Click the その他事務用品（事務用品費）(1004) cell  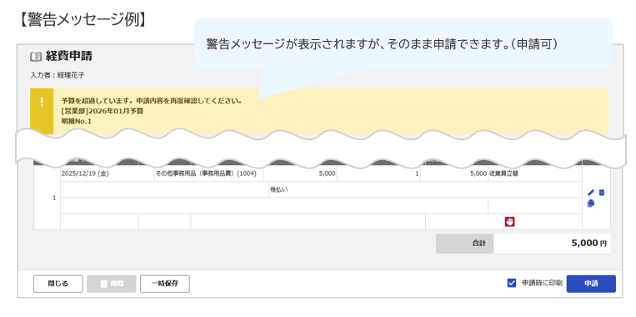[209, 174]
